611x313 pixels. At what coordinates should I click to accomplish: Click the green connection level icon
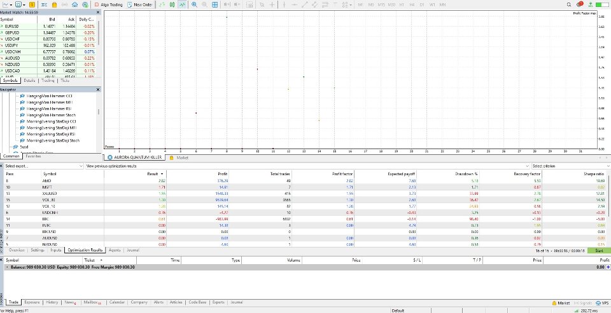tap(591, 4)
